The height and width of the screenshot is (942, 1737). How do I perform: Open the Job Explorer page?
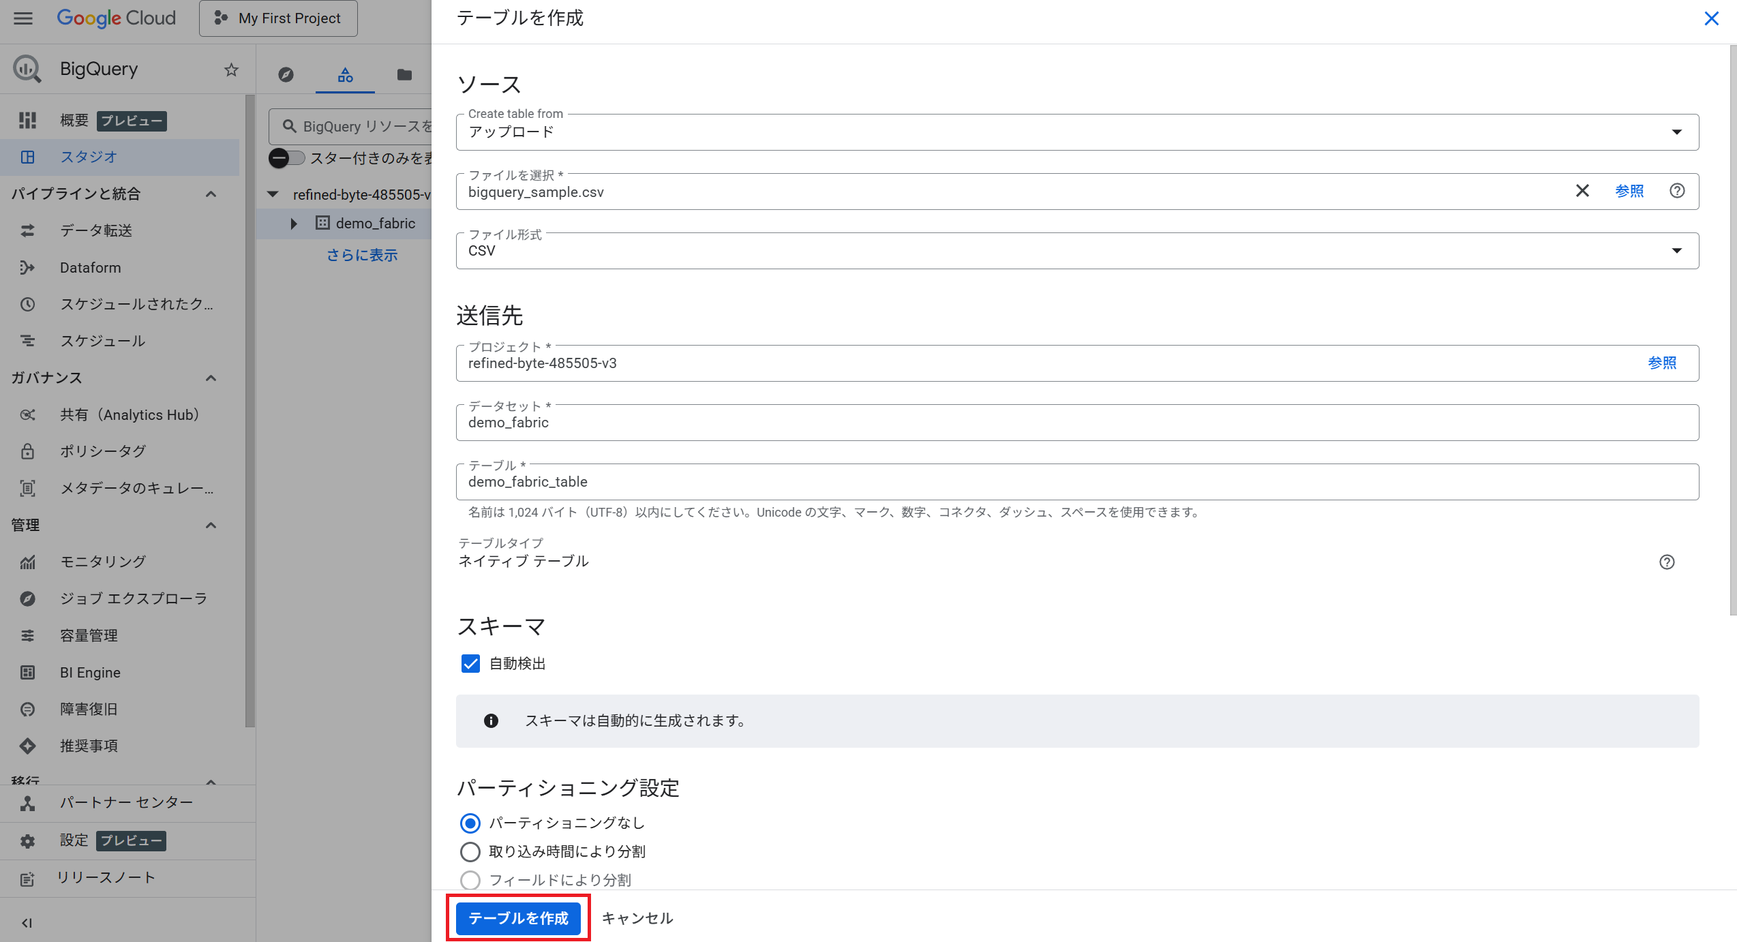pos(134,598)
